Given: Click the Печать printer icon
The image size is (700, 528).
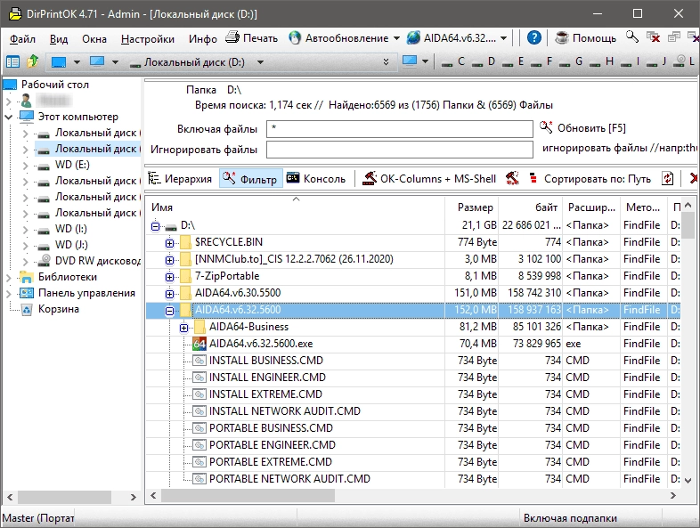Looking at the screenshot, I should pyautogui.click(x=232, y=38).
